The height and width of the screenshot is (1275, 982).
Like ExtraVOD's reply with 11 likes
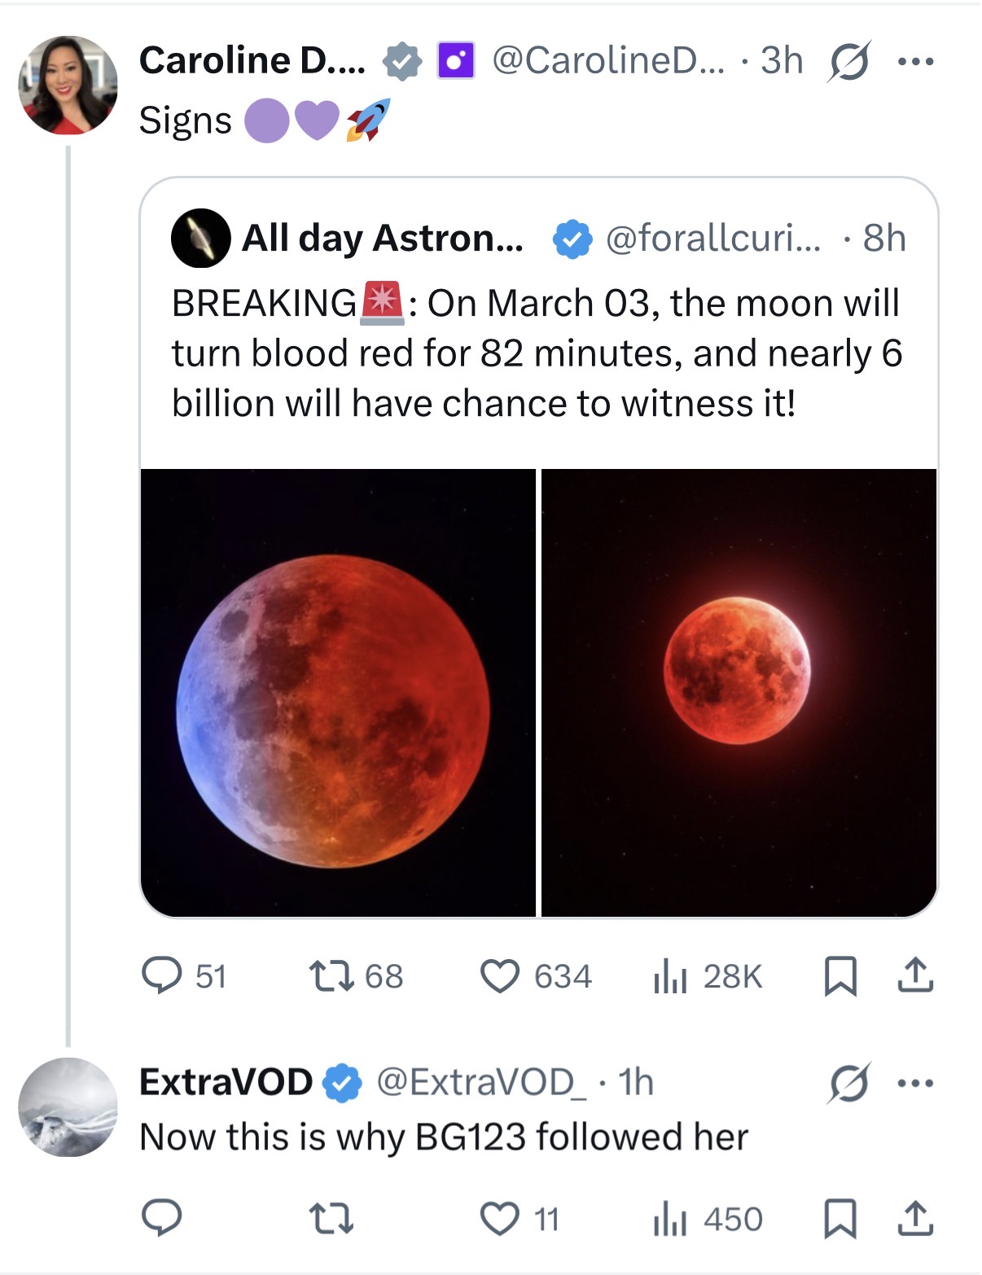click(500, 1219)
